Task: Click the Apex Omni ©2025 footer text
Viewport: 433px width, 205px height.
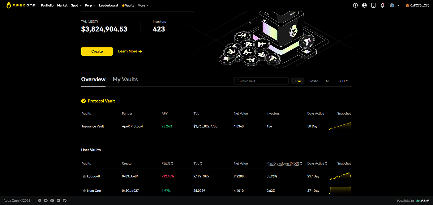Action: pos(17,200)
